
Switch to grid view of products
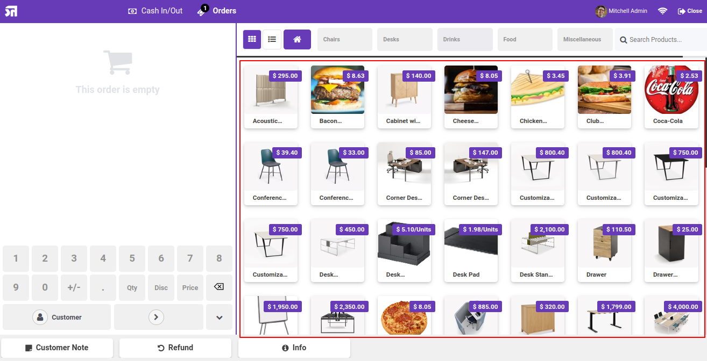point(252,39)
